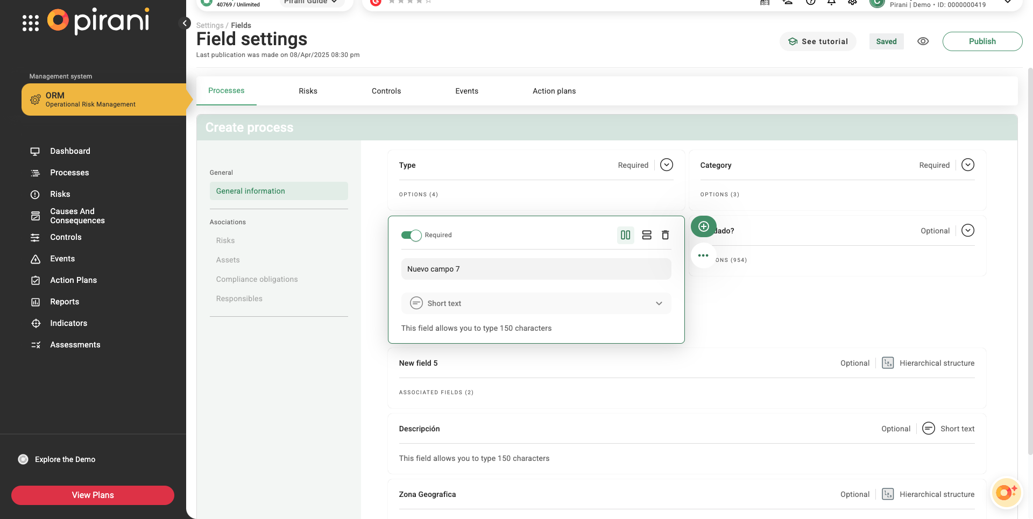Click the green add field plus button
Viewport: 1033px width, 519px height.
point(703,226)
